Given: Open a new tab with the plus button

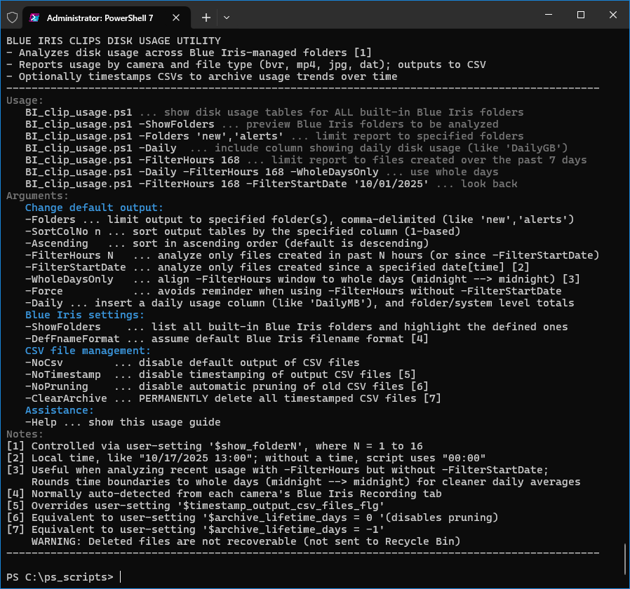Looking at the screenshot, I should (x=206, y=17).
